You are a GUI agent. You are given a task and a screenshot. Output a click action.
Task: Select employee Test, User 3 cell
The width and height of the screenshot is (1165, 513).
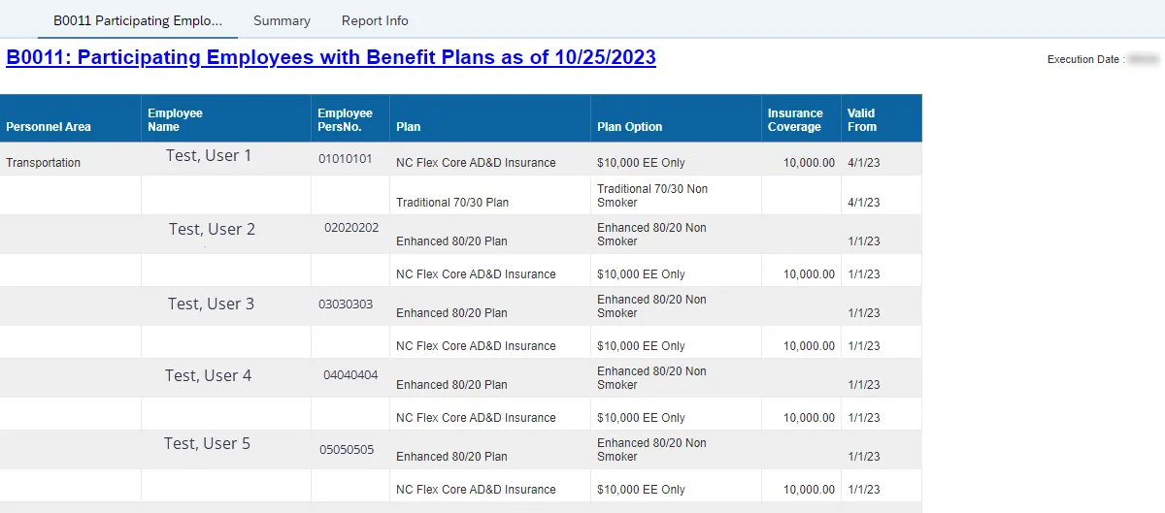click(x=211, y=304)
